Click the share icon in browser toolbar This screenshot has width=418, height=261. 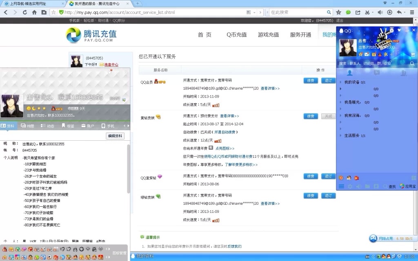tap(358, 12)
